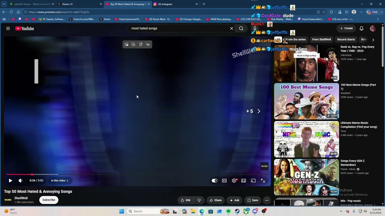Go back in the browser
The width and height of the screenshot is (385, 216).
pyautogui.click(x=4, y=12)
